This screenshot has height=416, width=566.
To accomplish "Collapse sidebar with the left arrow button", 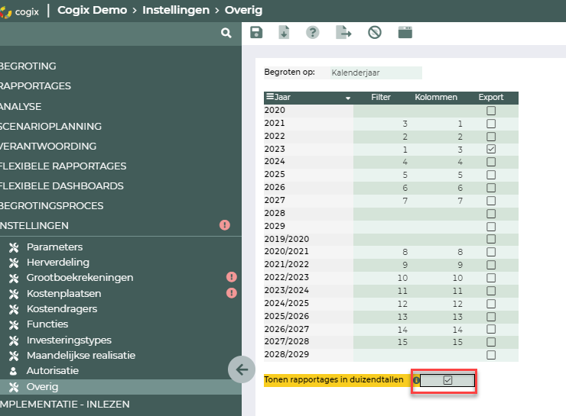I will point(242,369).
